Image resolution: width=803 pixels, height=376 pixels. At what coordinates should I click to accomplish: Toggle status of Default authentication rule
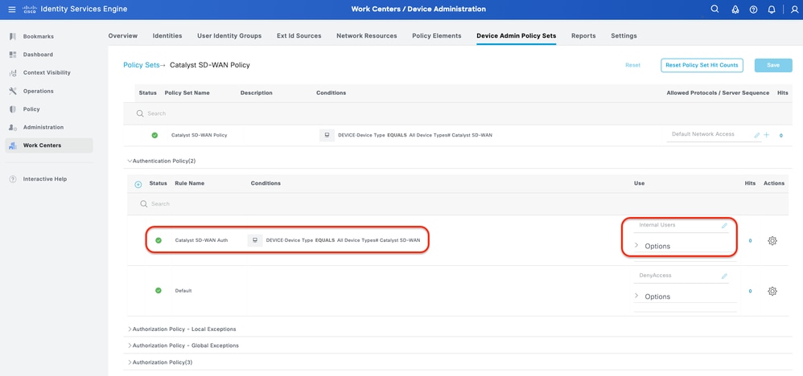(x=159, y=291)
